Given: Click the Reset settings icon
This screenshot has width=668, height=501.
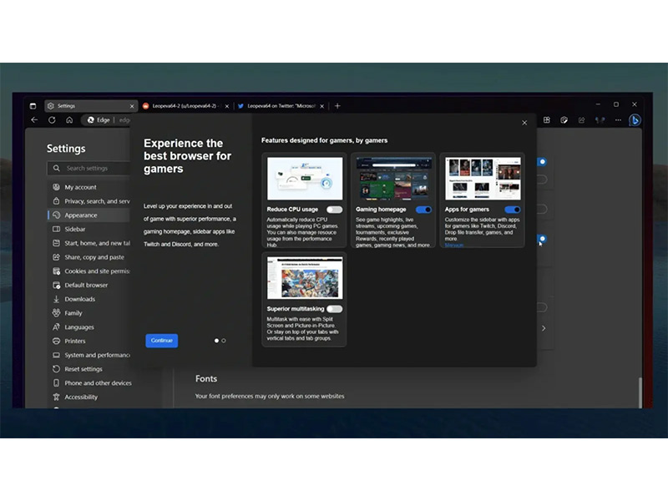Looking at the screenshot, I should pos(56,369).
